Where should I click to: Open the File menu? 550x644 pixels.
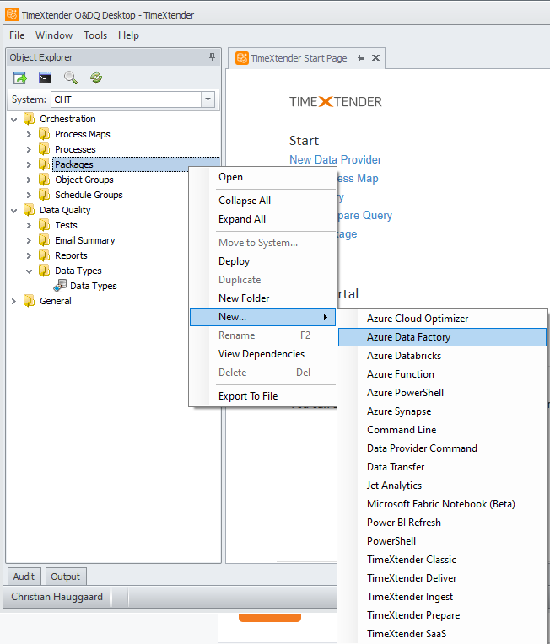(17, 35)
